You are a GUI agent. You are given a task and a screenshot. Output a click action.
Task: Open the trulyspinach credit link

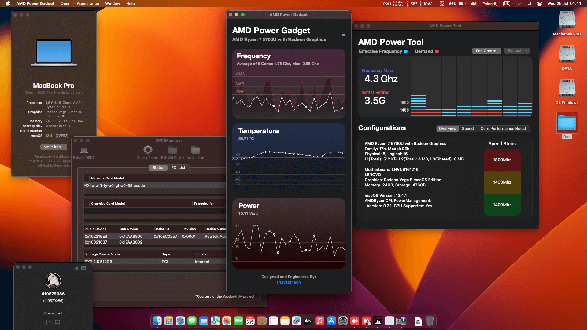click(289, 282)
